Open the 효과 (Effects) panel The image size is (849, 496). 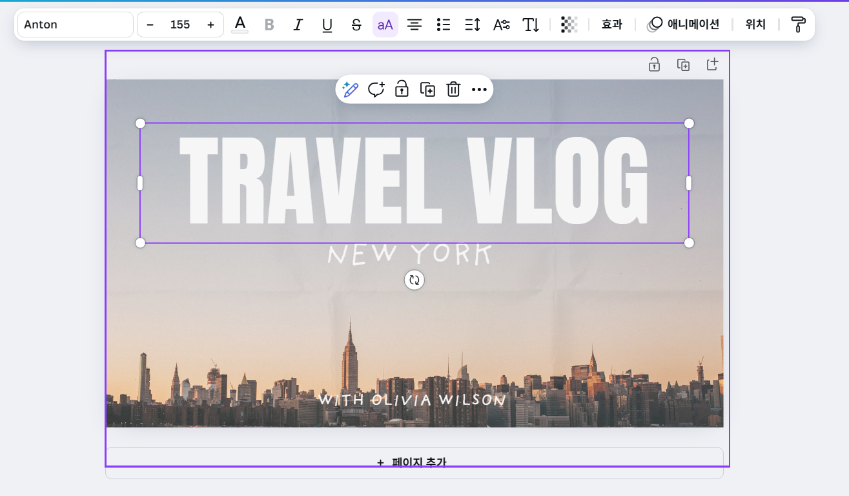(611, 25)
